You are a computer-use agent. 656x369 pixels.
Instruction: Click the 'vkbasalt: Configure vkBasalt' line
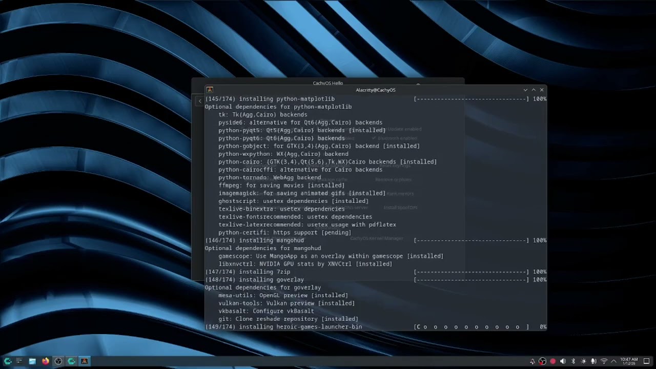coord(266,311)
